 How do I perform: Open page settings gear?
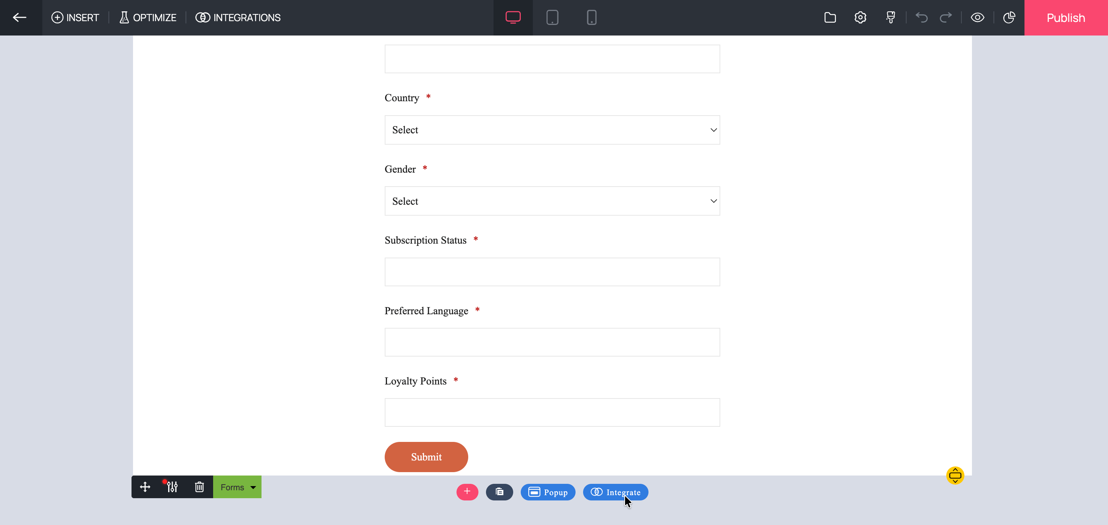860,18
